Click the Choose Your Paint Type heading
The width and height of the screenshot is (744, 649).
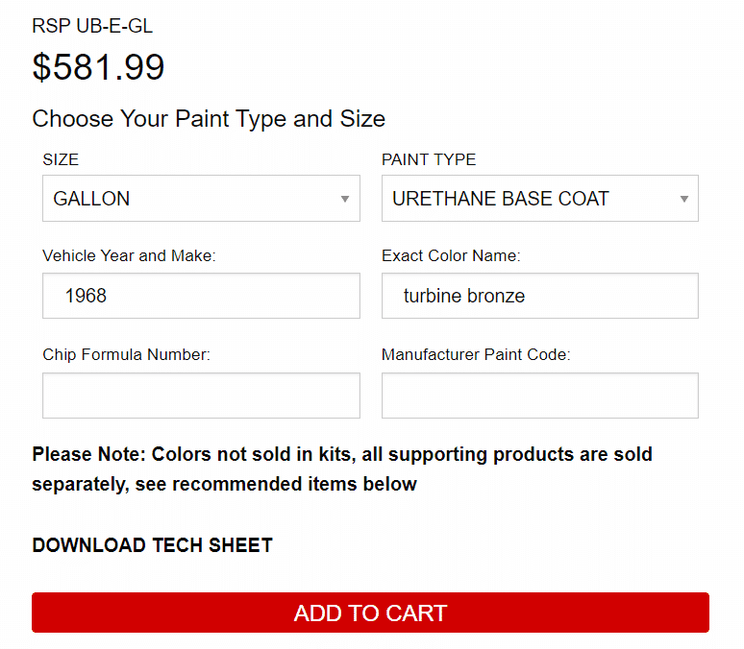tap(209, 119)
